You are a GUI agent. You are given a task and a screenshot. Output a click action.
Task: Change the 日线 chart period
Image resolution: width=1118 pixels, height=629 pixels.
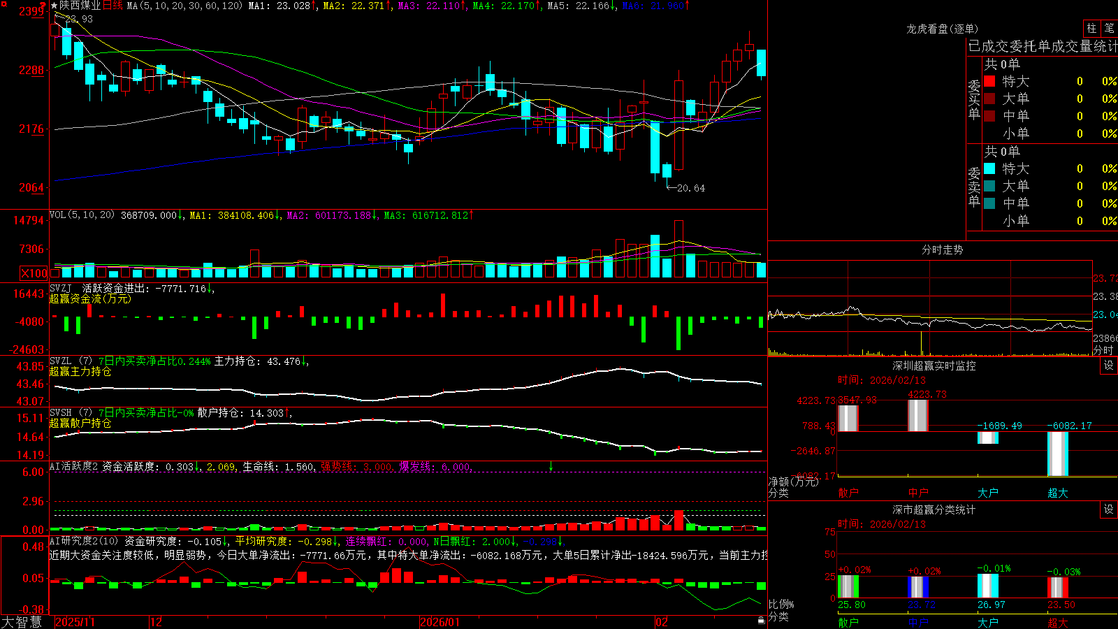(x=112, y=6)
